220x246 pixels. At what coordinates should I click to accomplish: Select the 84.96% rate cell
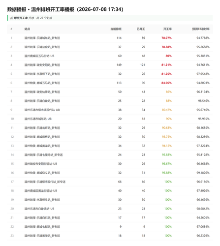[x=166, y=83]
